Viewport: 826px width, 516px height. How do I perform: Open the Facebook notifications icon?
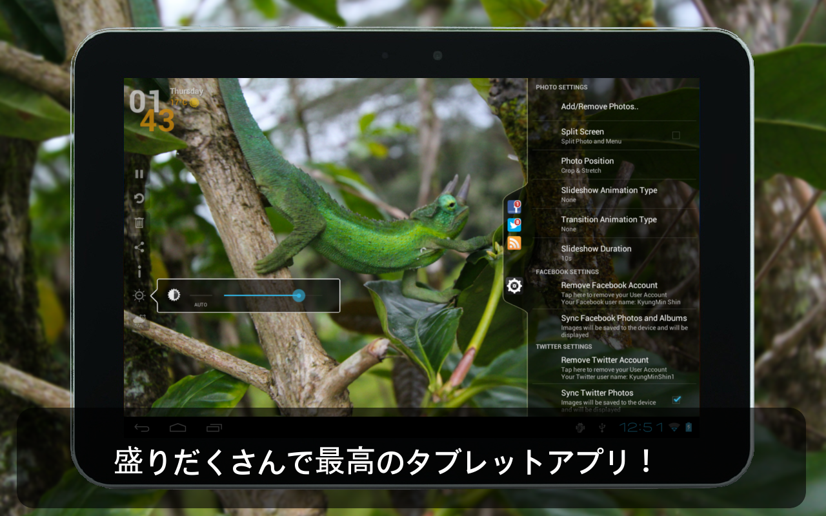[x=514, y=206]
